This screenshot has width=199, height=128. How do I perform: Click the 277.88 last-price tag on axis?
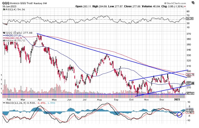[x=190, y=83]
